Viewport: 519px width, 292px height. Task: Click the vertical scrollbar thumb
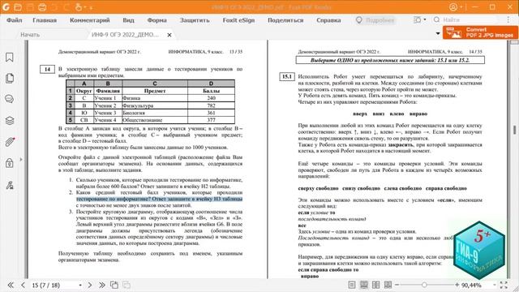pyautogui.click(x=515, y=130)
